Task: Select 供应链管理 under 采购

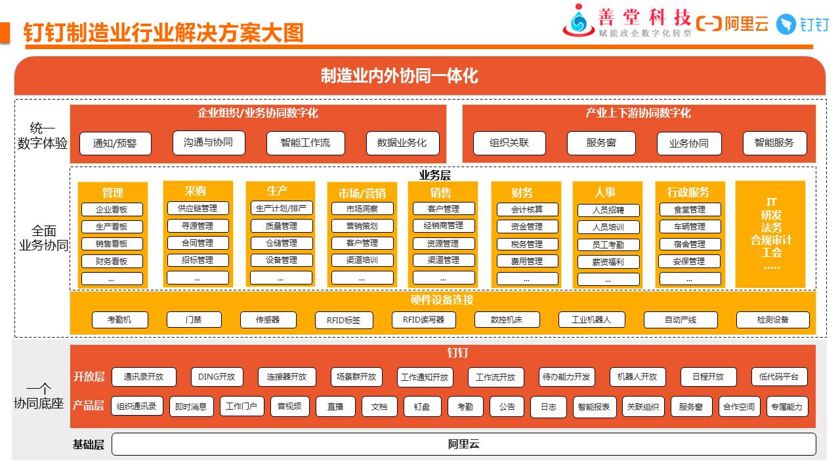Action: pos(198,208)
